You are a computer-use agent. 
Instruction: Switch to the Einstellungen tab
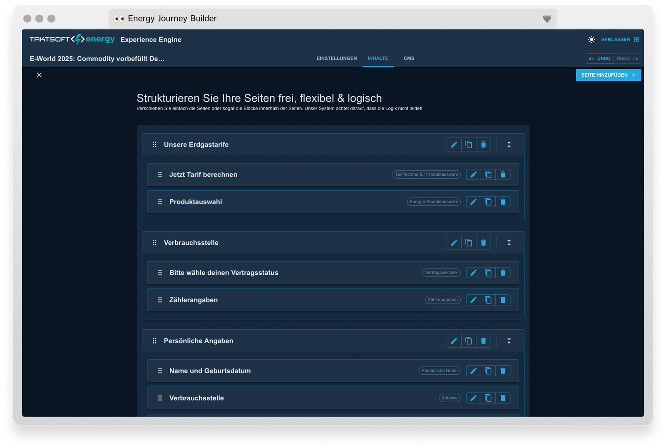(336, 58)
